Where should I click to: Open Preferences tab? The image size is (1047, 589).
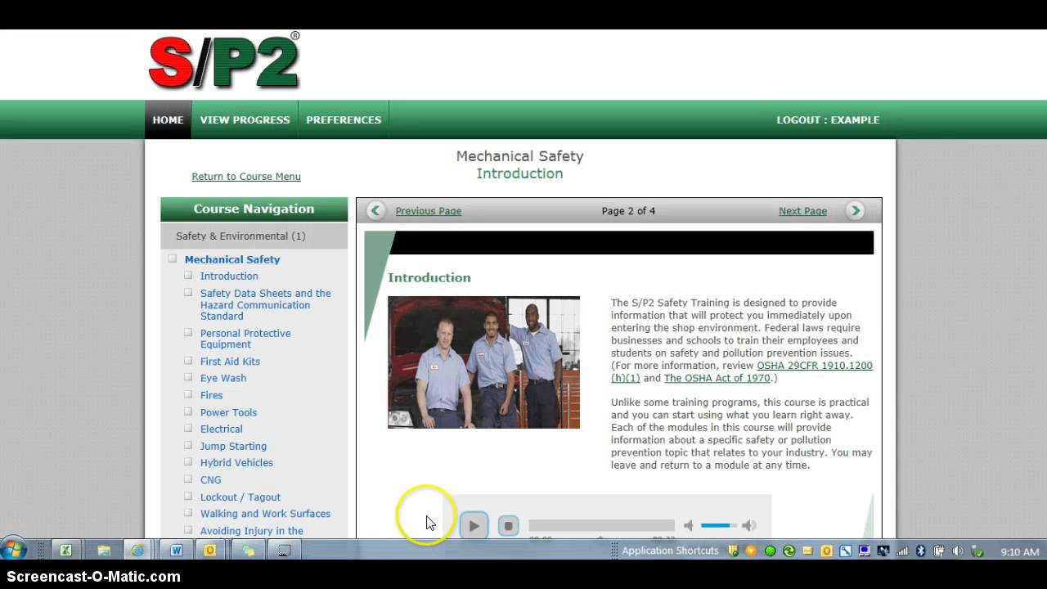[344, 119]
